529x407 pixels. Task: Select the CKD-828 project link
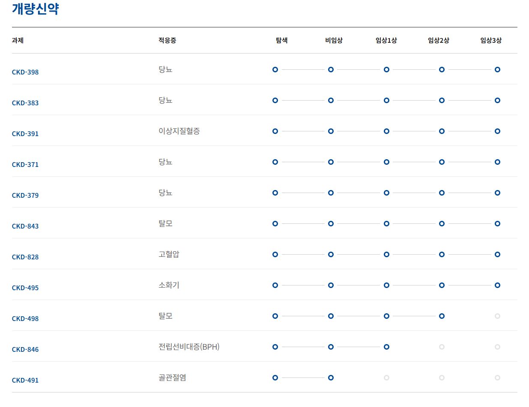[25, 257]
